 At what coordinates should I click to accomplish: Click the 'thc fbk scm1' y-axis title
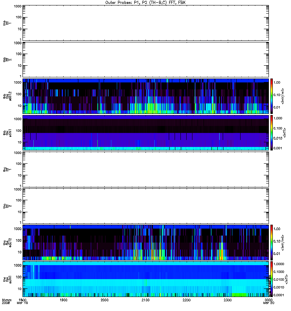7,279
